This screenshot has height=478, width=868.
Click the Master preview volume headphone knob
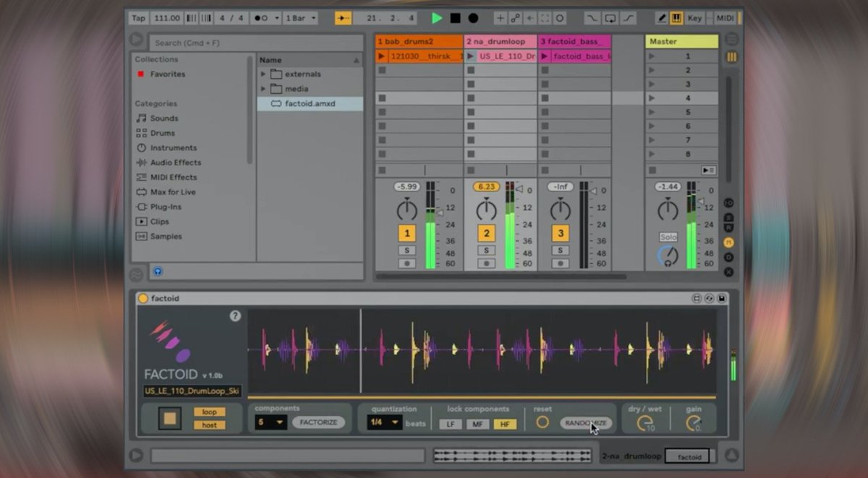[668, 256]
